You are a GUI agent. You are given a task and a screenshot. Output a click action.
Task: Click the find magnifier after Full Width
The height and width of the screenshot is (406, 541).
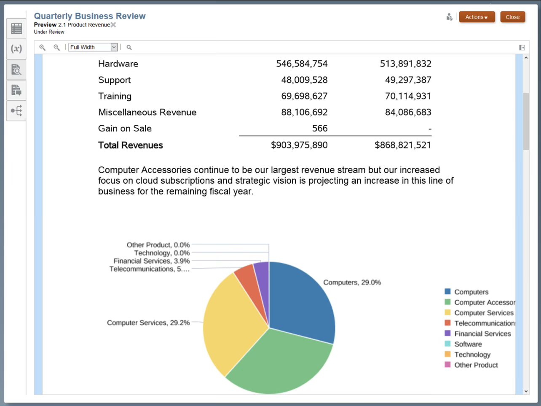click(x=129, y=47)
